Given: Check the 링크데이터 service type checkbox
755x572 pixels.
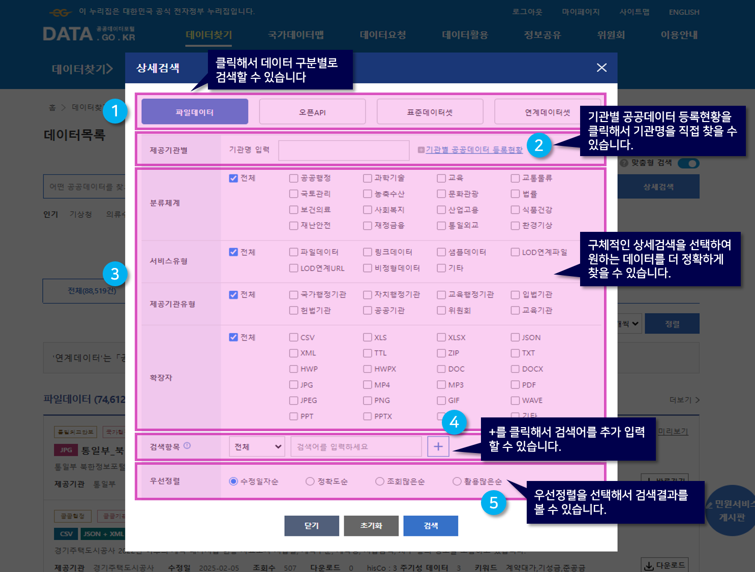Looking at the screenshot, I should pyautogui.click(x=368, y=252).
